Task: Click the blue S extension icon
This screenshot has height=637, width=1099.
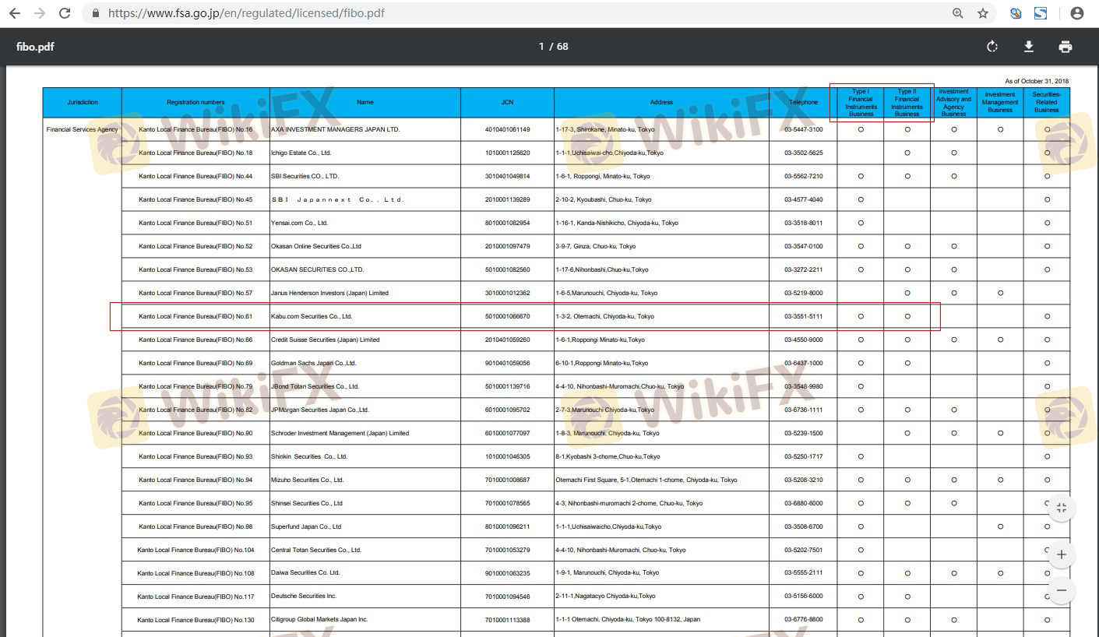Action: [1041, 13]
